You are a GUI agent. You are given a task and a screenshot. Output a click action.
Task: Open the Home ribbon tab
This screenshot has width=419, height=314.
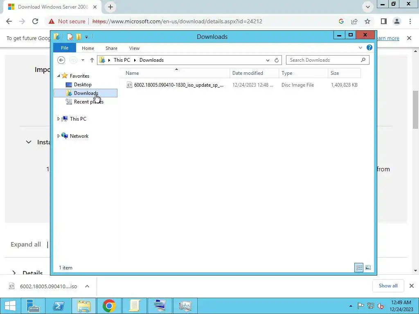(88, 48)
